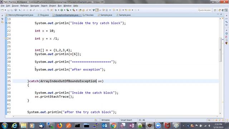
Task: Click the Debug bug icon in toolbar
Action: tap(56, 10)
